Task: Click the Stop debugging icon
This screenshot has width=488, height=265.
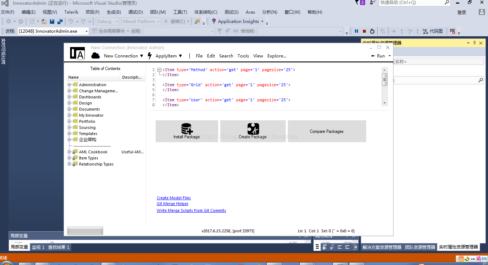Action: (364, 31)
